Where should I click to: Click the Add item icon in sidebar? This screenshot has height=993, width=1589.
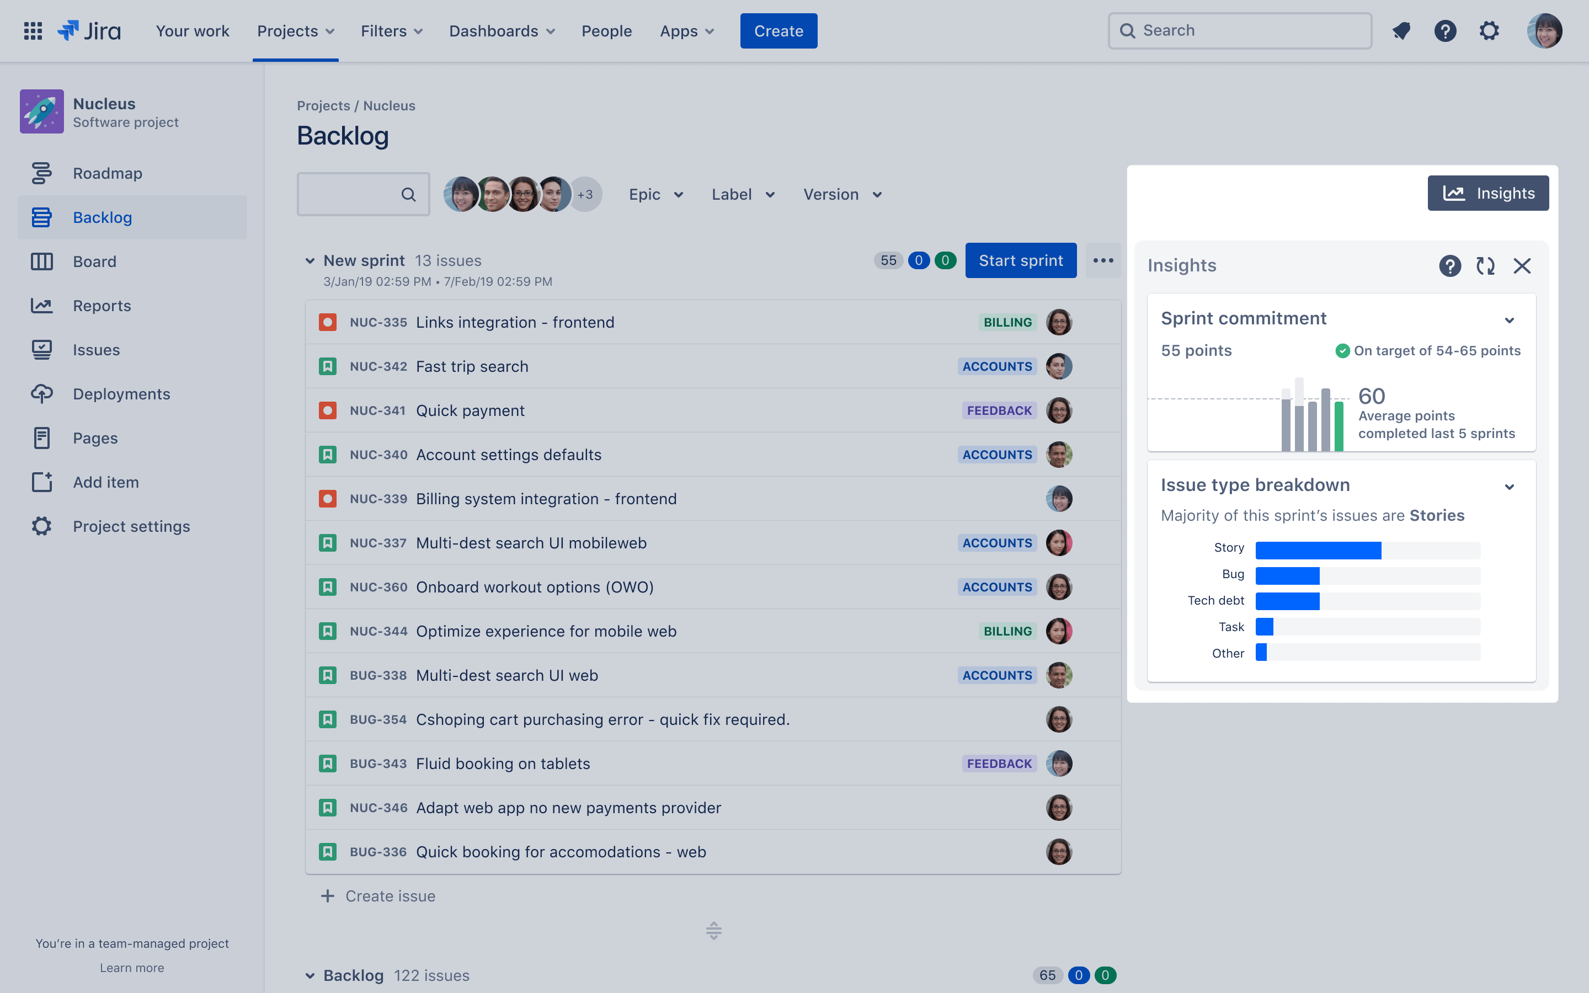(x=41, y=481)
